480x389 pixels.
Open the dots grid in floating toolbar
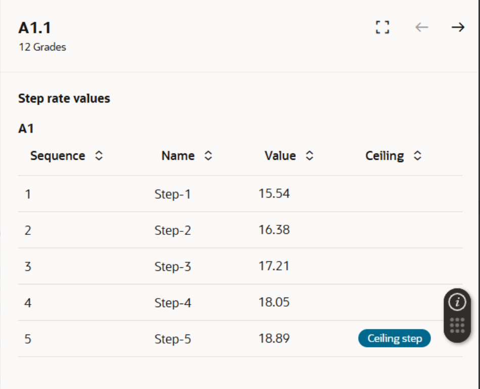(457, 325)
